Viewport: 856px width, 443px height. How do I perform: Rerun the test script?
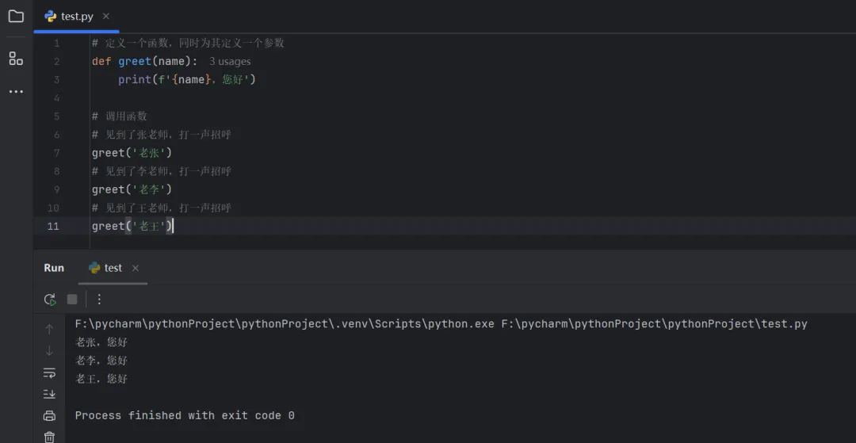[x=50, y=299]
